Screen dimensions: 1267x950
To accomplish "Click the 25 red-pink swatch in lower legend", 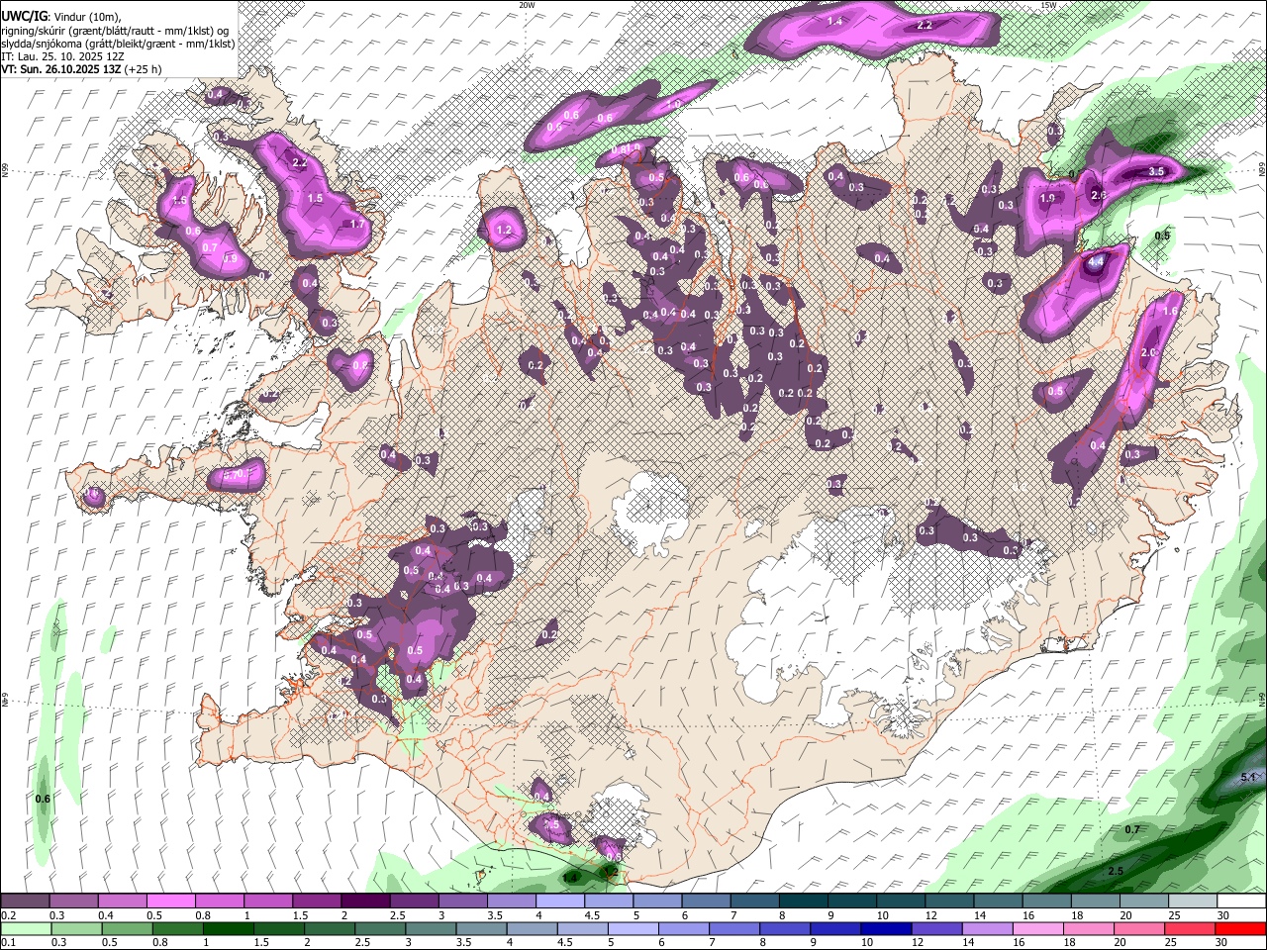I will tap(1191, 928).
